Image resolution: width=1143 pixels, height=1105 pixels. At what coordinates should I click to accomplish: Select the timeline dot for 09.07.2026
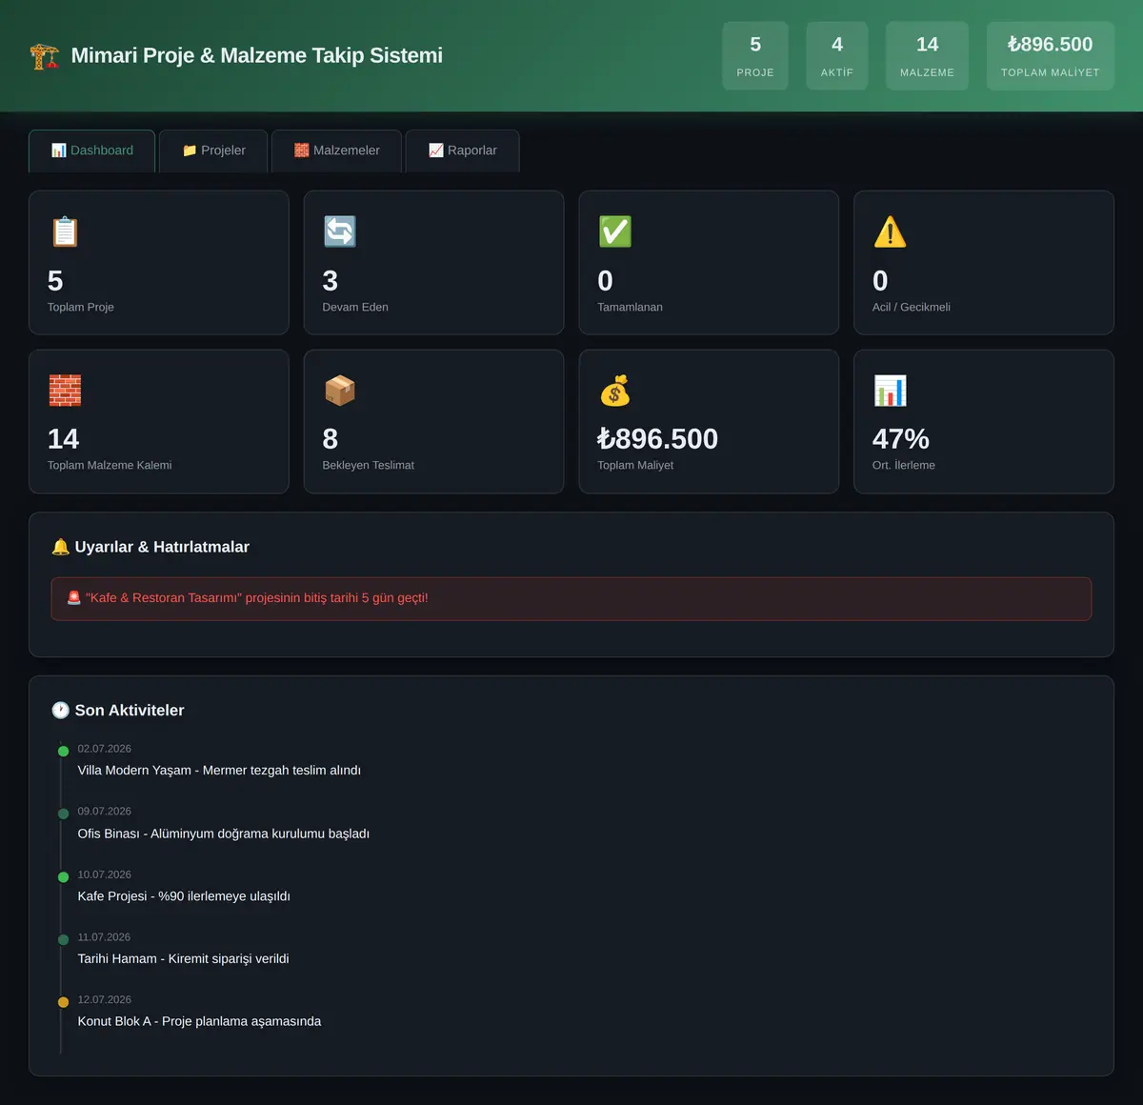[63, 814]
